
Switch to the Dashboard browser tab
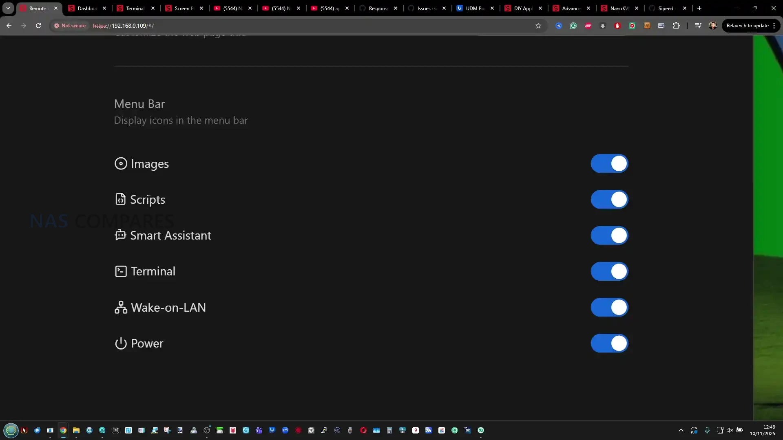tap(86, 8)
